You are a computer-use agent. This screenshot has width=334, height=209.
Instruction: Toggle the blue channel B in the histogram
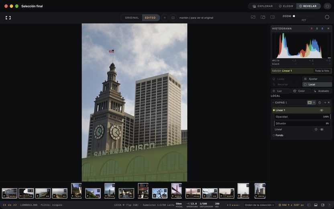322,29
